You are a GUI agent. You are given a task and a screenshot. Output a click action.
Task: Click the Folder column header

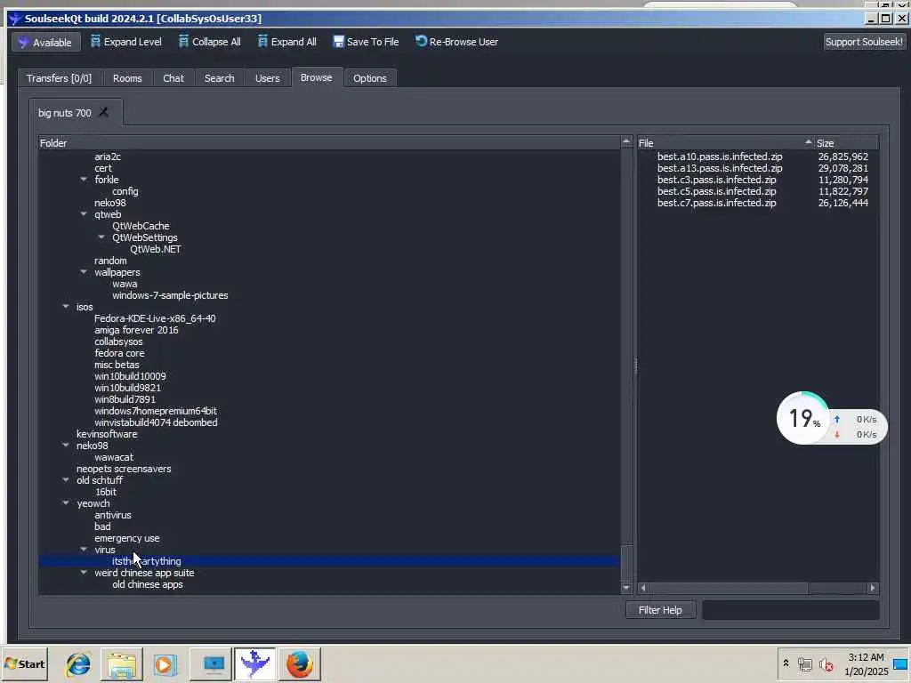(x=329, y=143)
